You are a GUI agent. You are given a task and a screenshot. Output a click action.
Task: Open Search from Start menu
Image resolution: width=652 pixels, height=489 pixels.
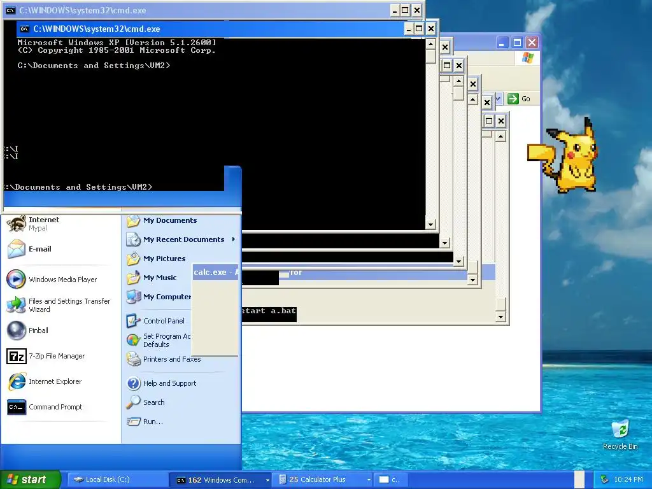tap(146, 402)
